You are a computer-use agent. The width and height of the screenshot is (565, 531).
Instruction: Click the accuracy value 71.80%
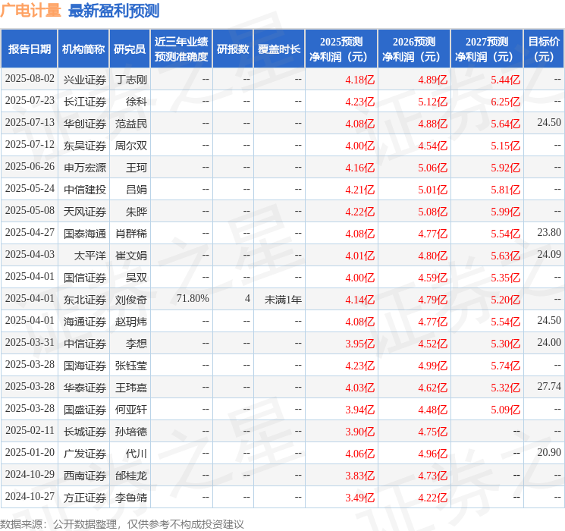[193, 298]
